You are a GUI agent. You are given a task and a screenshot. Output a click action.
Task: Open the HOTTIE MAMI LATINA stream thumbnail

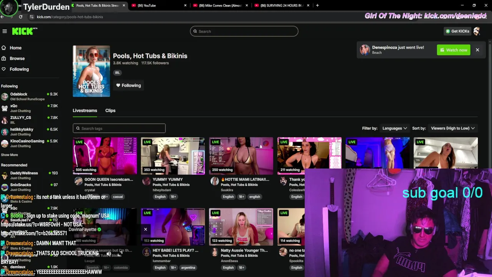(241, 155)
